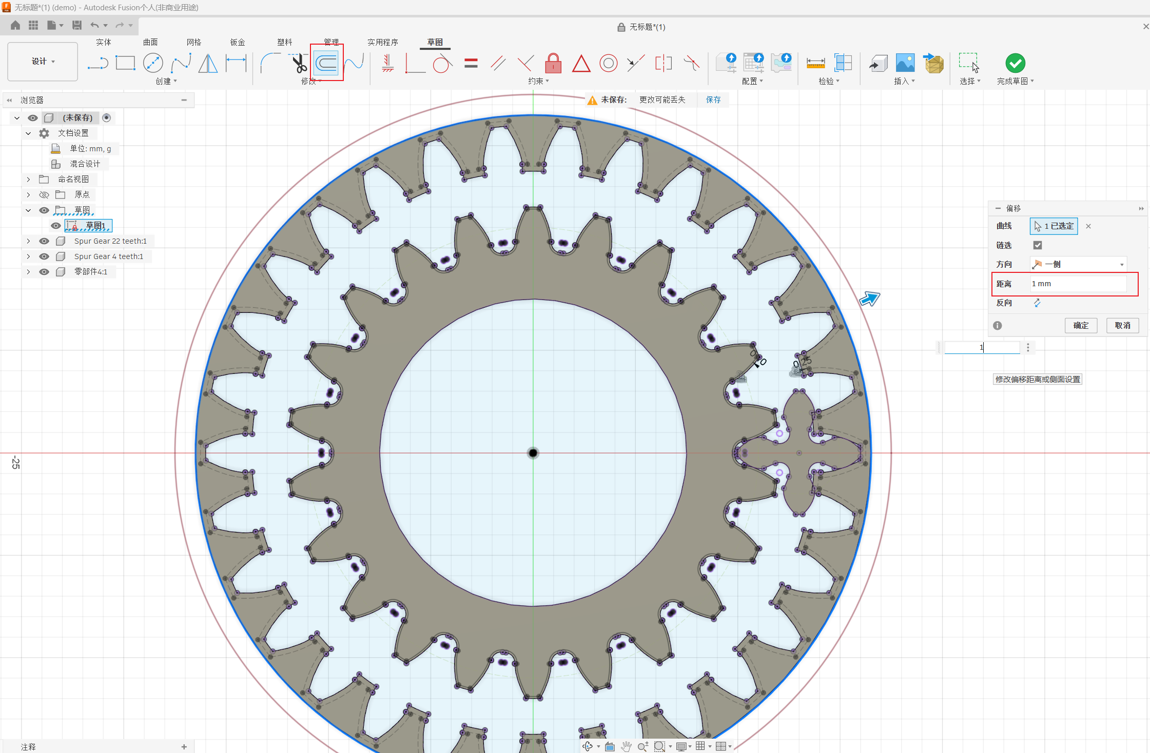The height and width of the screenshot is (753, 1150).
Task: Switch to the 实用程序 tab
Action: [x=383, y=42]
